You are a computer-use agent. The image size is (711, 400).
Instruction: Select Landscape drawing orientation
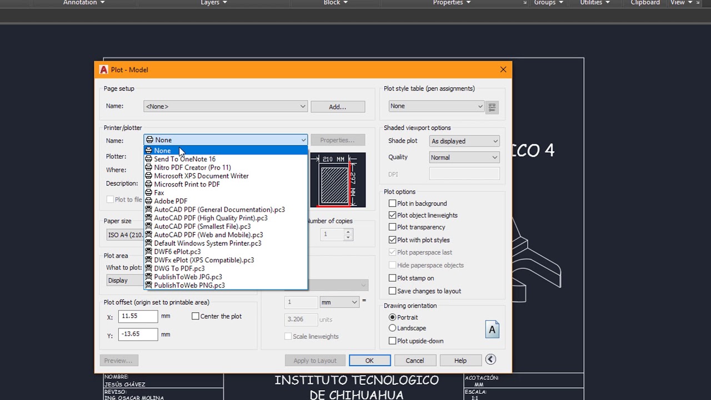pos(393,328)
